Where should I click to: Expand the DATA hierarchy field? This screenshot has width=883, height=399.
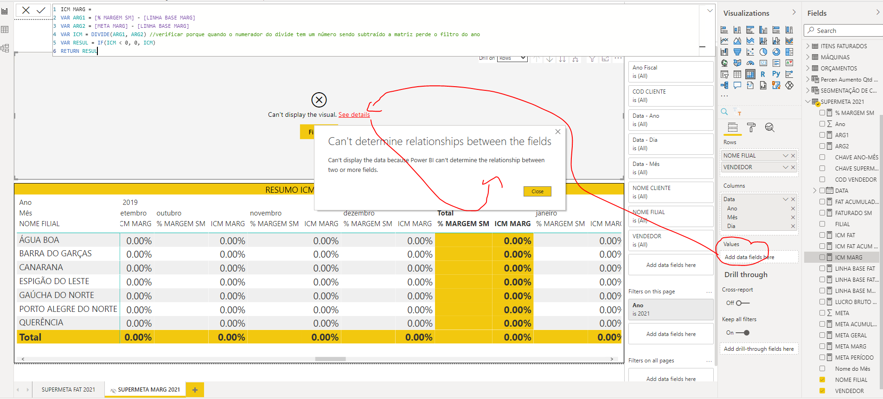[815, 190]
